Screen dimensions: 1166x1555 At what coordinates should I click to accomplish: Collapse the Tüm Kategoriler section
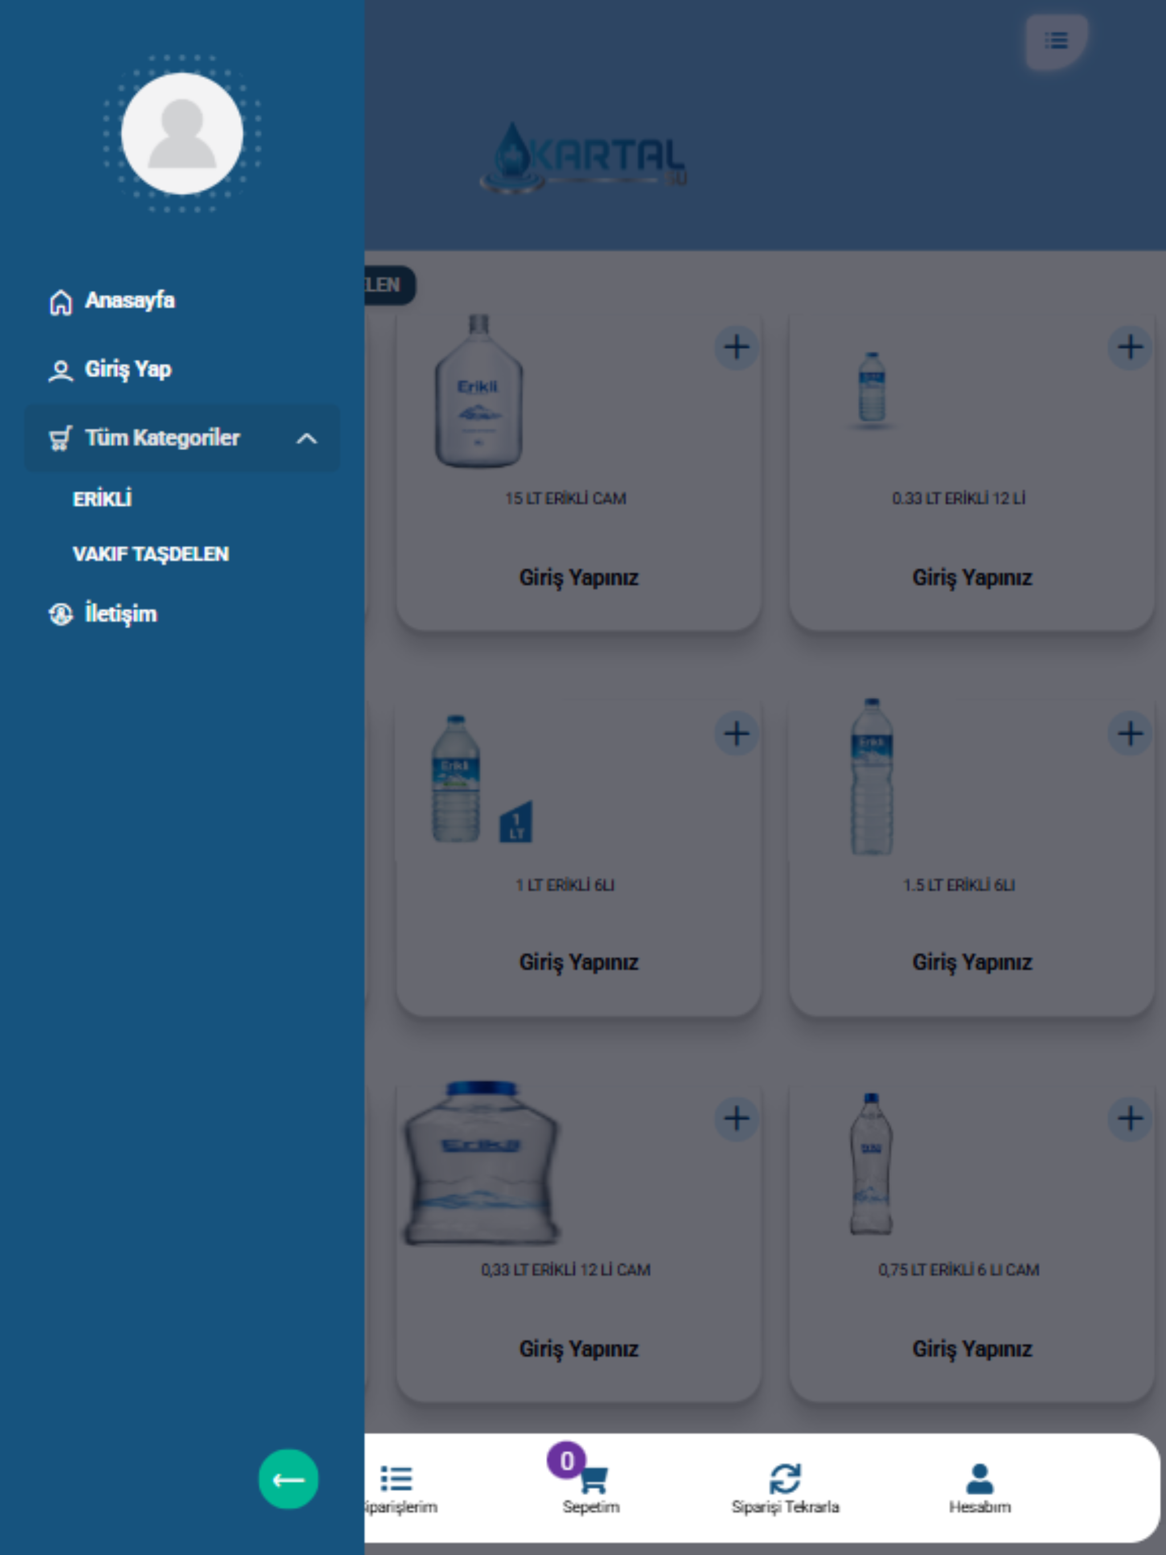(182, 438)
